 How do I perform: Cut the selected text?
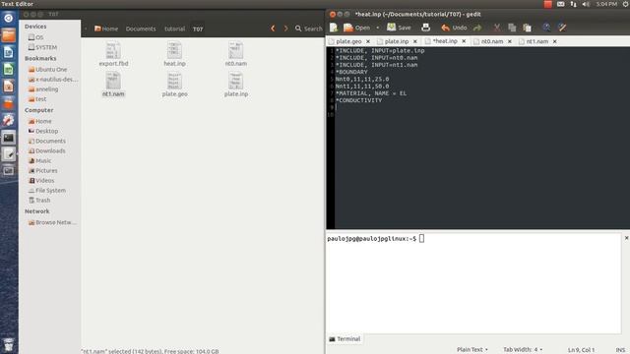click(x=497, y=28)
